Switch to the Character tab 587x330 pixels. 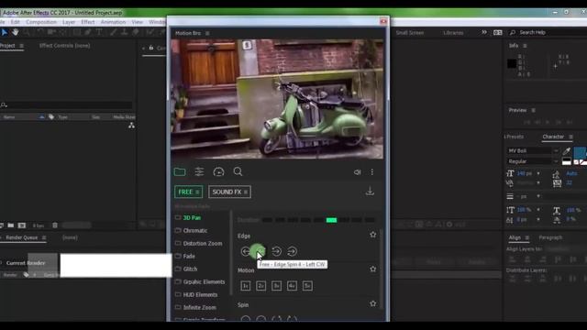point(553,137)
